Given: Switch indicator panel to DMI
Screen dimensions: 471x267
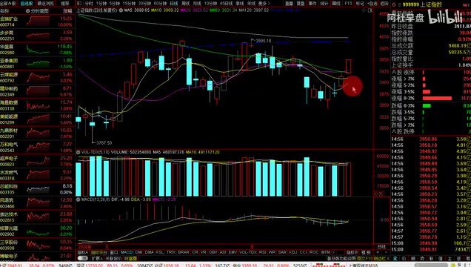Looking at the screenshot, I should pyautogui.click(x=138, y=252).
